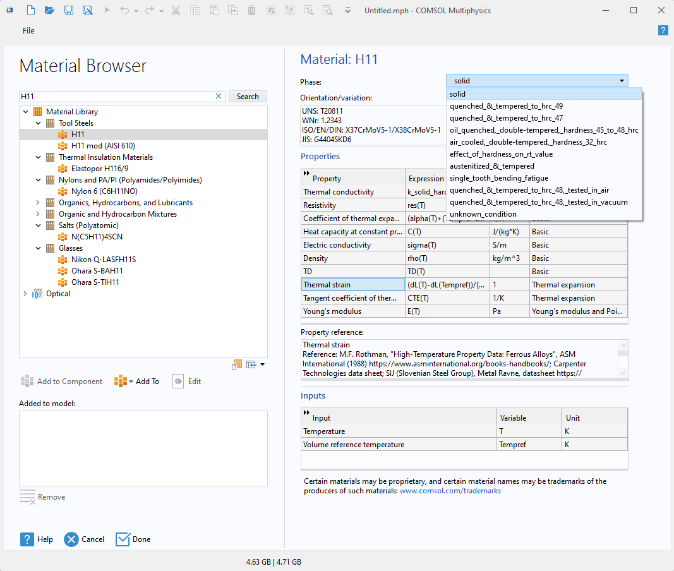Expand Organics, Hydrocarbons, and Lubricants node
Image resolution: width=674 pixels, height=571 pixels.
pos(37,203)
